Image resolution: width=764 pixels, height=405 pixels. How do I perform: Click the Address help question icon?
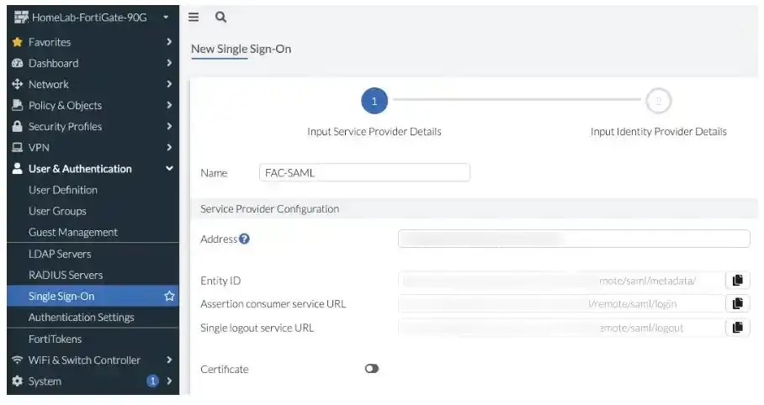pos(244,239)
